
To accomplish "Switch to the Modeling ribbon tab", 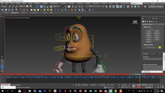I will (6, 13).
